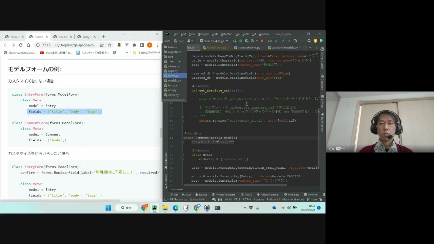Click the main Git branch in status bar
Image resolution: width=434 pixels, height=244 pixels.
click(312, 199)
